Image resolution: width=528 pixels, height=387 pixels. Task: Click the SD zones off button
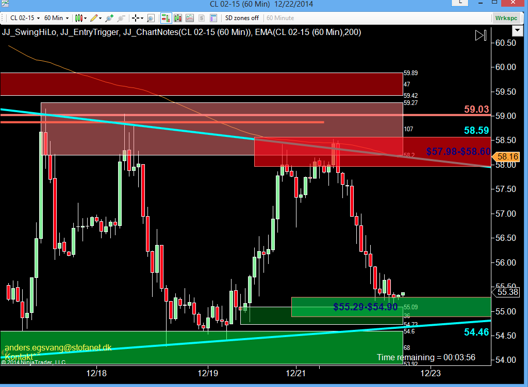[242, 18]
